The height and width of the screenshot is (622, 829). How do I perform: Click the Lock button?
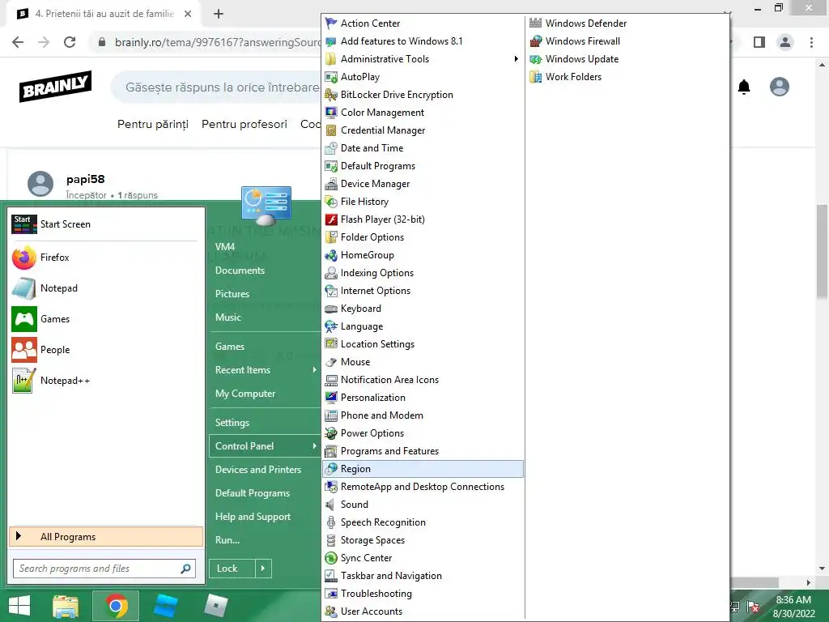pyautogui.click(x=232, y=569)
